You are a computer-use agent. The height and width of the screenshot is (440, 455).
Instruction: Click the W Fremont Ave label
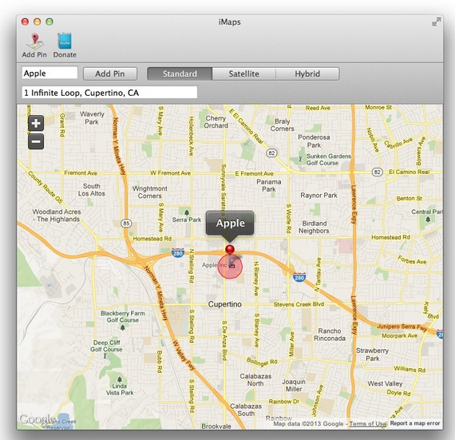(x=170, y=173)
